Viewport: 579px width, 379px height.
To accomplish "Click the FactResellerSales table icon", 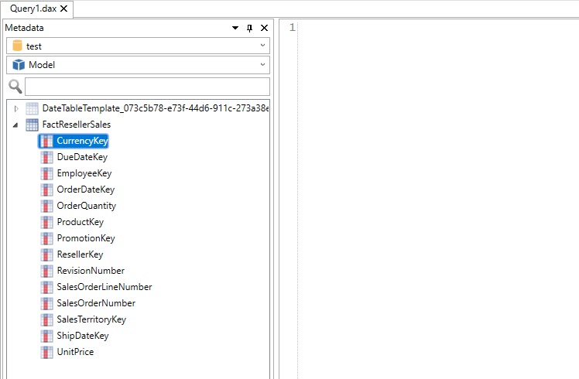I will pyautogui.click(x=32, y=125).
